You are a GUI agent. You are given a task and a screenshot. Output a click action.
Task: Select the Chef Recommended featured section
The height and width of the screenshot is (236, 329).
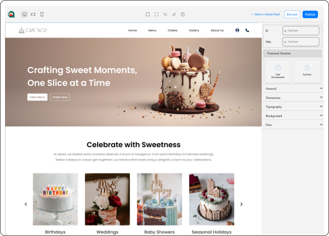point(278,71)
